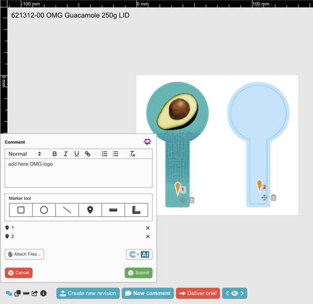Toggle underline text formatting
The height and width of the screenshot is (304, 313).
[x=76, y=154]
